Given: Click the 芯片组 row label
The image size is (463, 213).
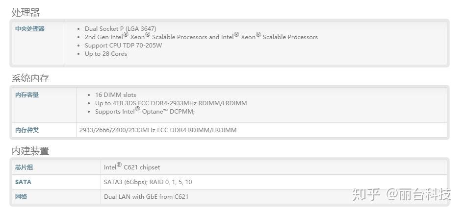Looking at the screenshot, I should (x=24, y=167).
